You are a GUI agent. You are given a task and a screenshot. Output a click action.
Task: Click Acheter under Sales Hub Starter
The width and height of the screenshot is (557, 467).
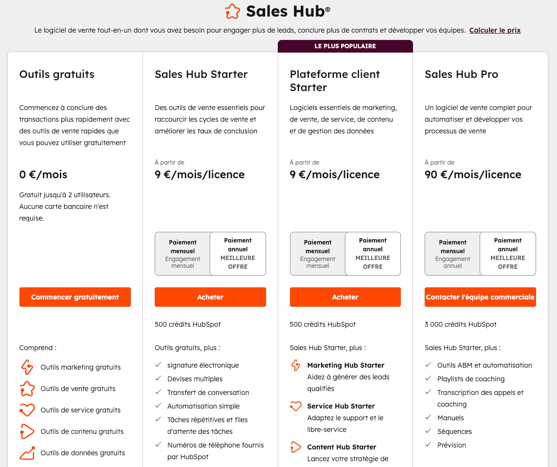[210, 297]
